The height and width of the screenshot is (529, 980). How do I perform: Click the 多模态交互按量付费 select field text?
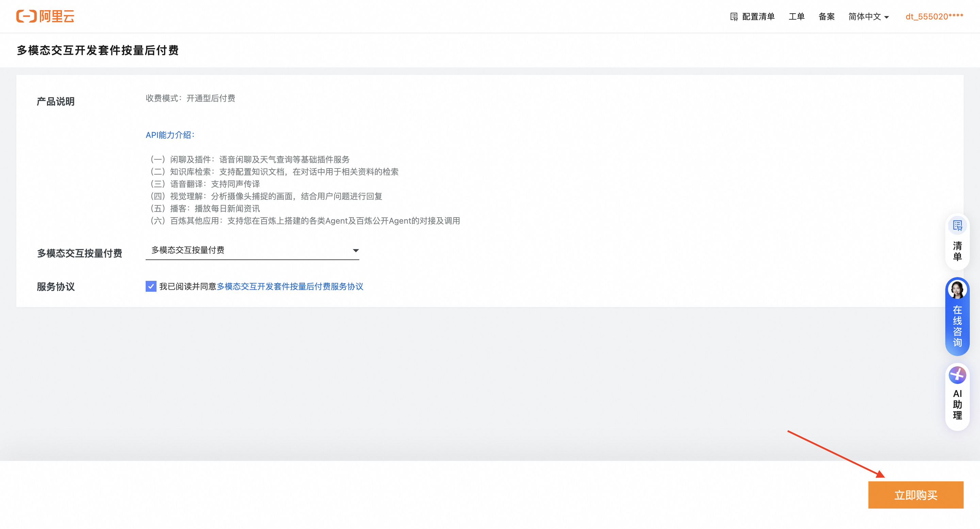pos(188,250)
